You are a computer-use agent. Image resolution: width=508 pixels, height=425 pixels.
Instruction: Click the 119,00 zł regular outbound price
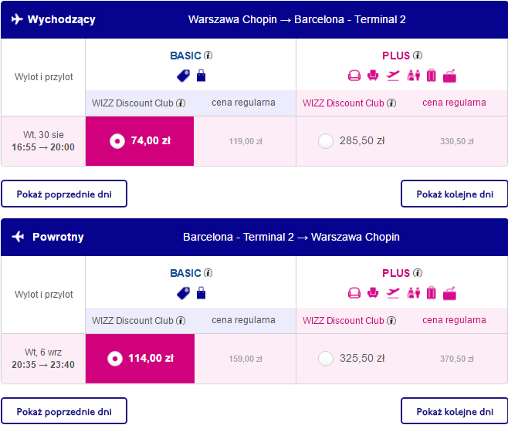pyautogui.click(x=246, y=141)
